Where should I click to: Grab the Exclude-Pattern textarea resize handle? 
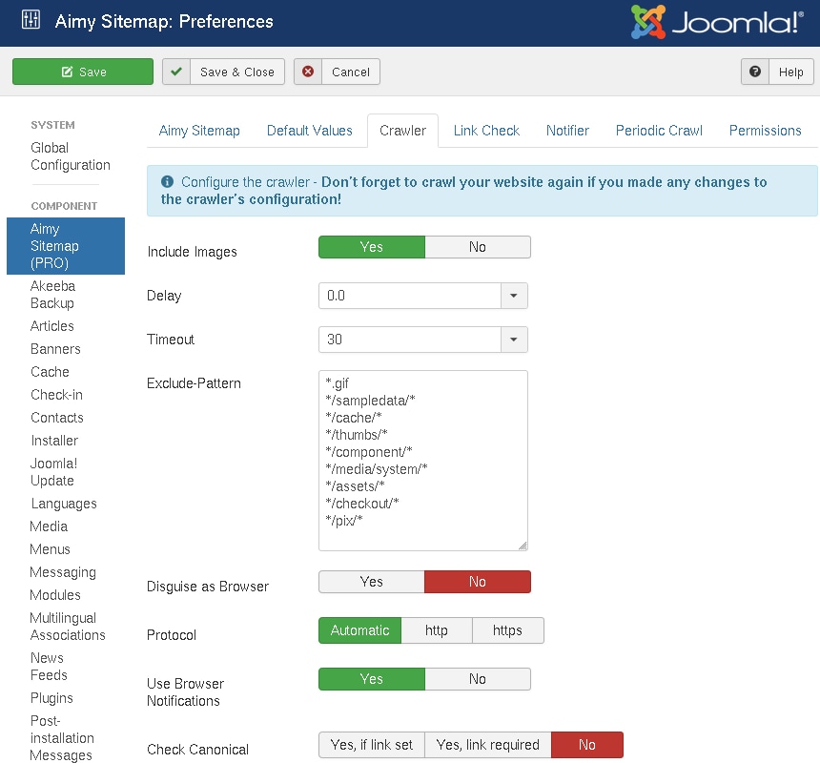[x=522, y=545]
